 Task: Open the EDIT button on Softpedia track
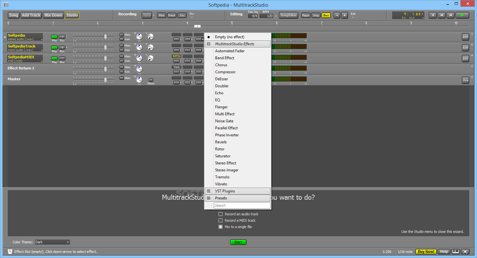coord(466,37)
